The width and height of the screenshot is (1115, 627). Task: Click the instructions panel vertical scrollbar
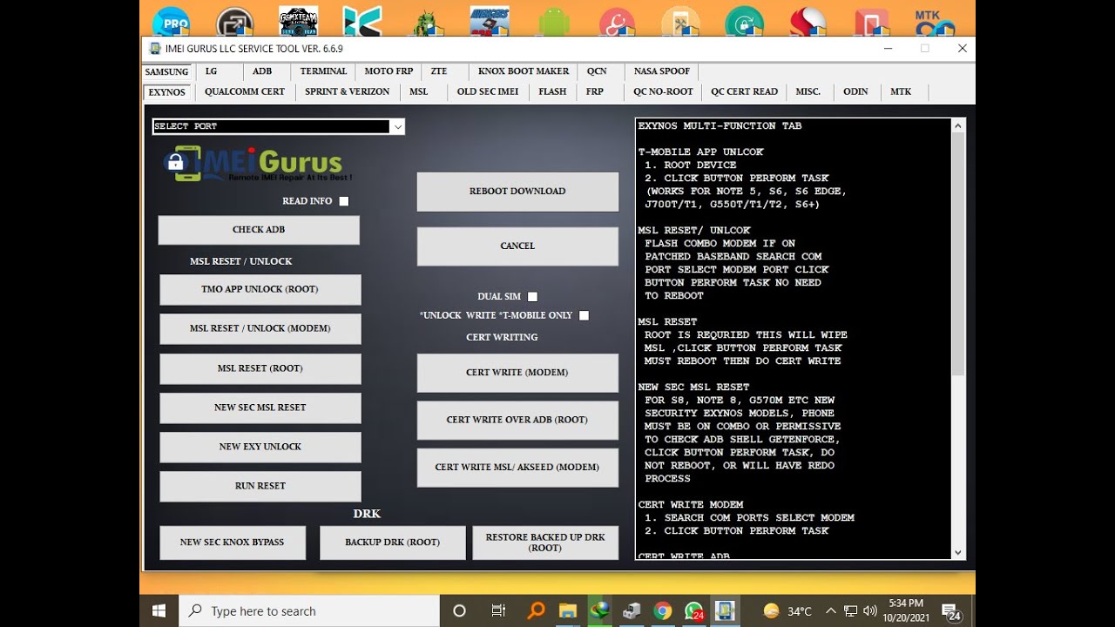958,253
